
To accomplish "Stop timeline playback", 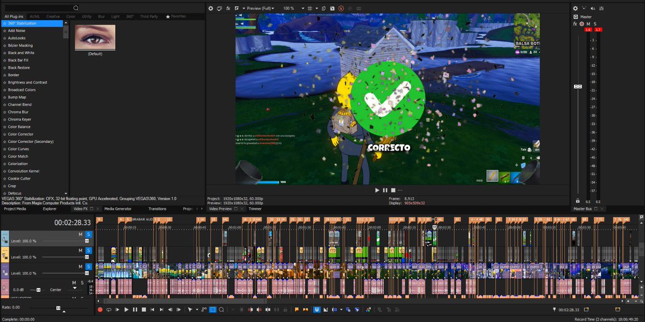I will coord(144,310).
